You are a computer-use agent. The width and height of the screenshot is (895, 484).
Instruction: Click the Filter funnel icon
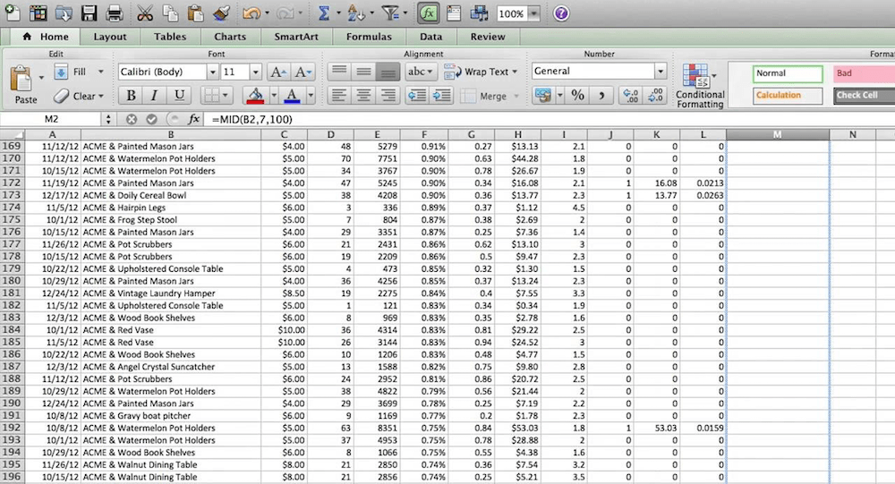tap(390, 13)
